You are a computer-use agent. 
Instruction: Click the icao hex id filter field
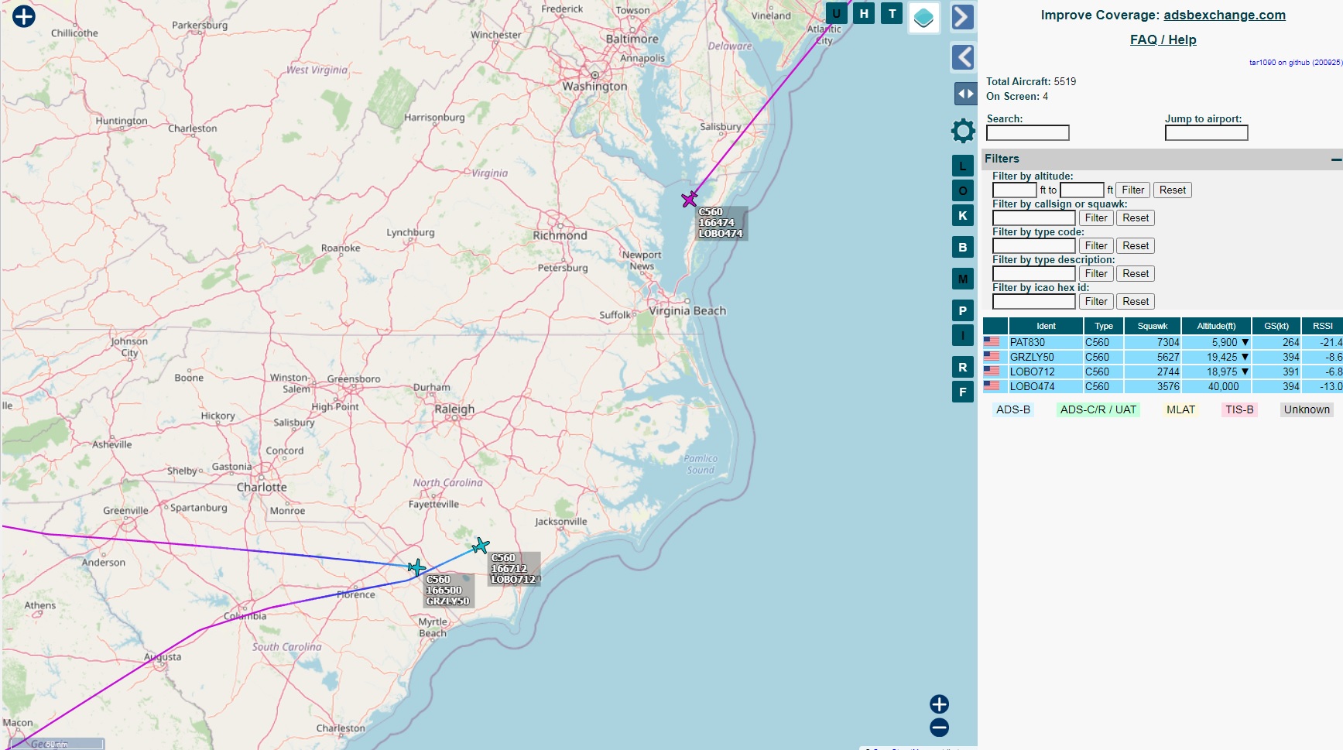coord(1033,302)
